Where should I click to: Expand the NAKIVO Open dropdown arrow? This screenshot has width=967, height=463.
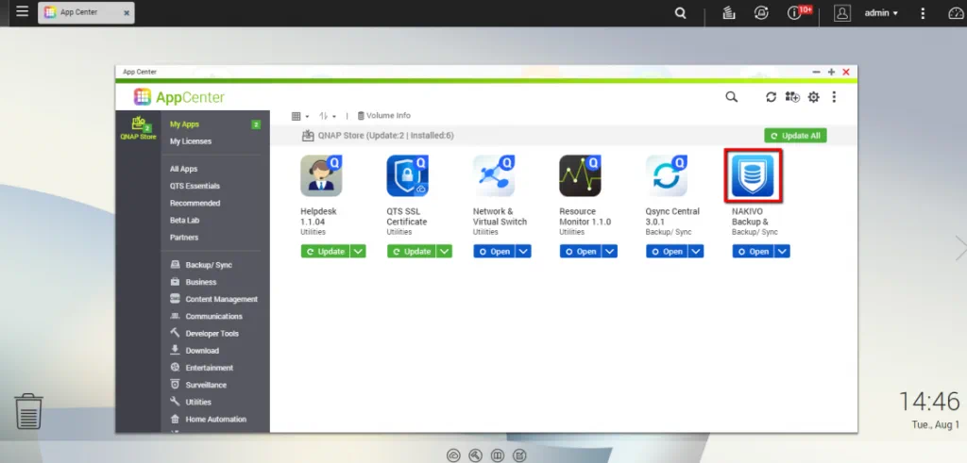783,252
